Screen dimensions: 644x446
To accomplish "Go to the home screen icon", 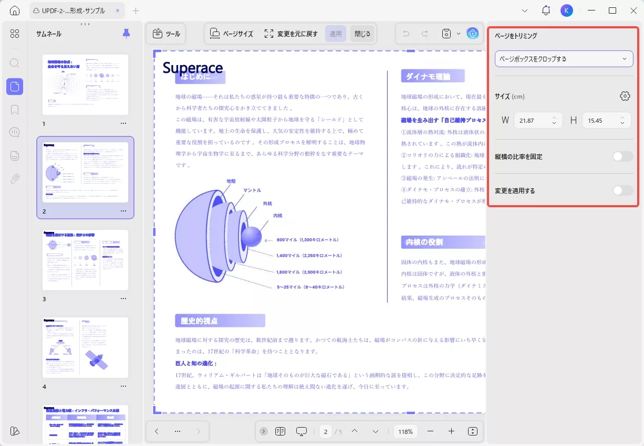I will 15,10.
